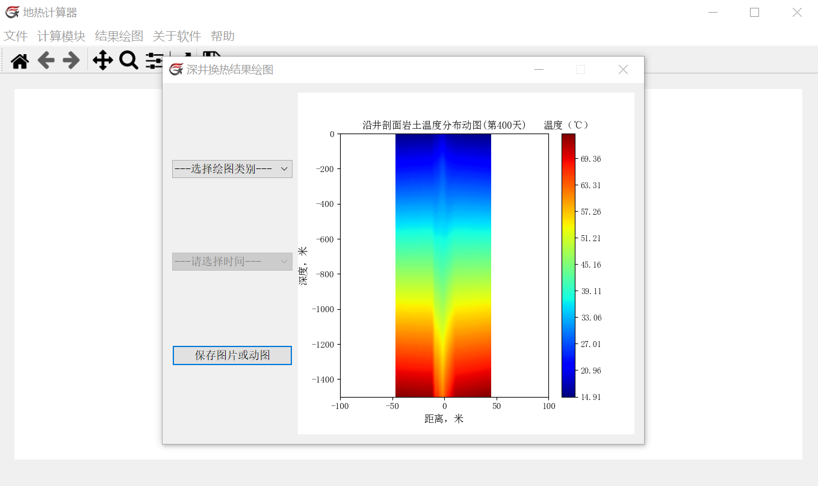Minimize the 深井换热结果绘图 dialog
Screen dimensions: 818x486
539,70
